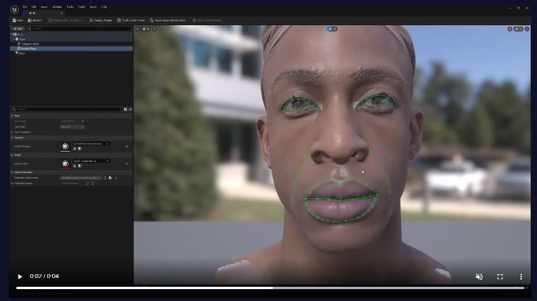Open the Pose Type dropdown
Viewport: 537px width, 301px height.
pyautogui.click(x=73, y=126)
